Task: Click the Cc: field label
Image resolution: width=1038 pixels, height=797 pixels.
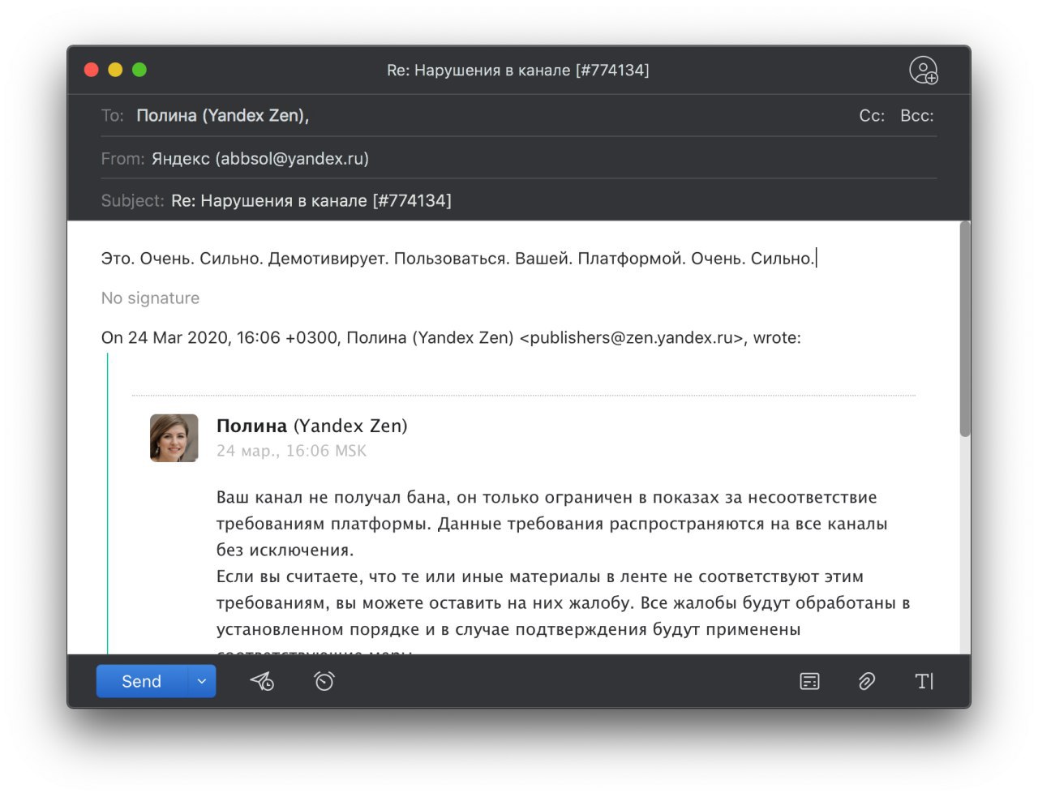Action: (x=872, y=116)
